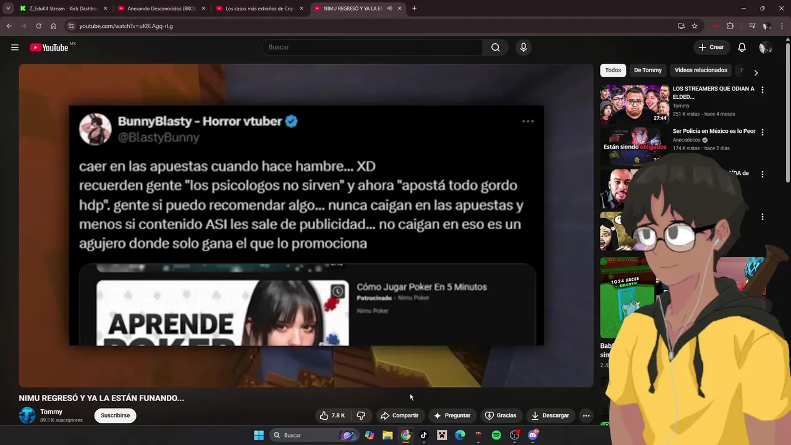Open Microsoft Edge from the taskbar
The width and height of the screenshot is (791, 445).
pos(460,435)
